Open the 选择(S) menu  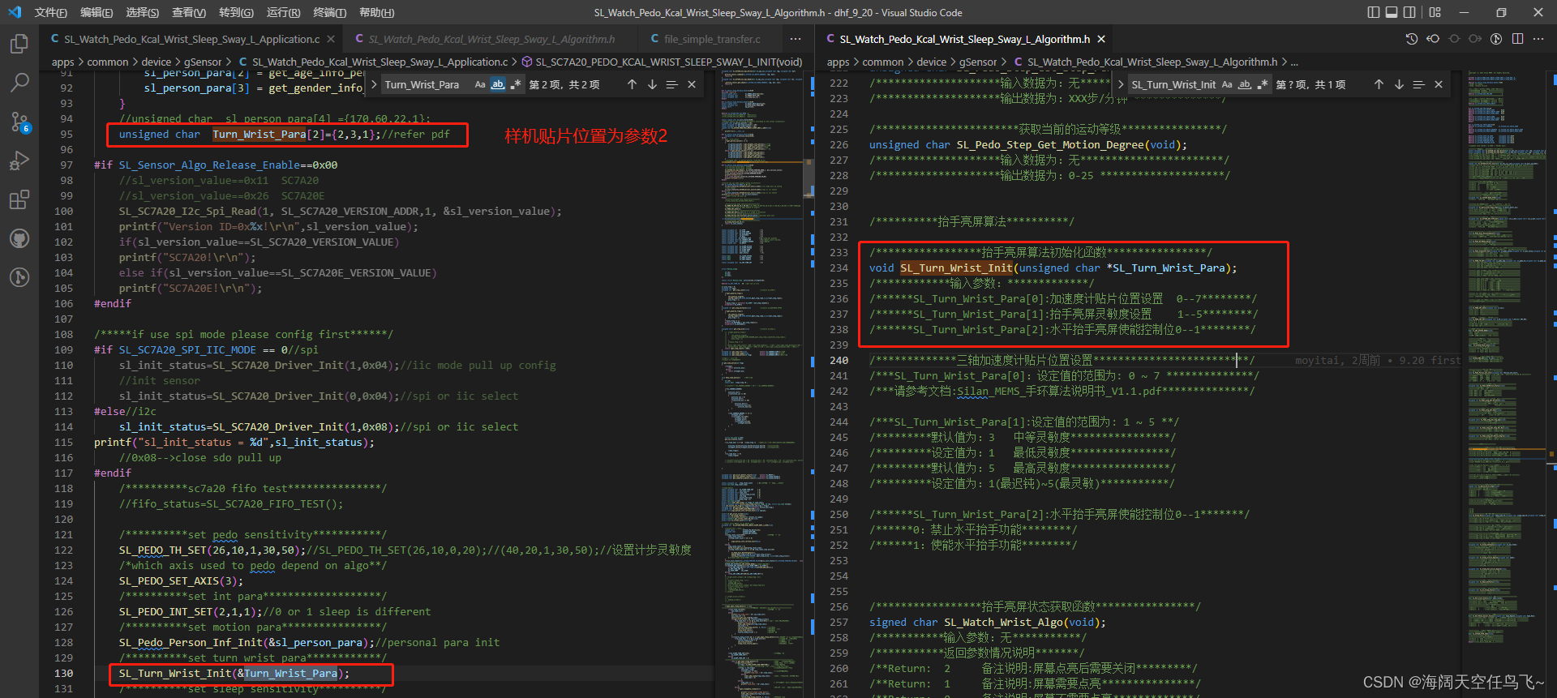[142, 12]
